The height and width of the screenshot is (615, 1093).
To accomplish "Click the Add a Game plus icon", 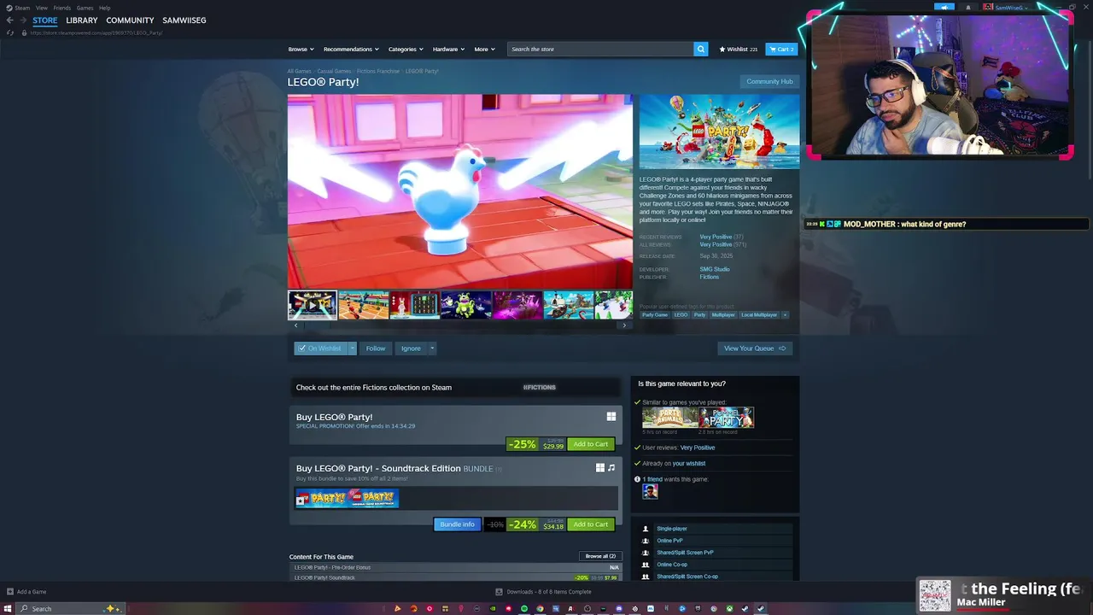I will click(x=10, y=591).
